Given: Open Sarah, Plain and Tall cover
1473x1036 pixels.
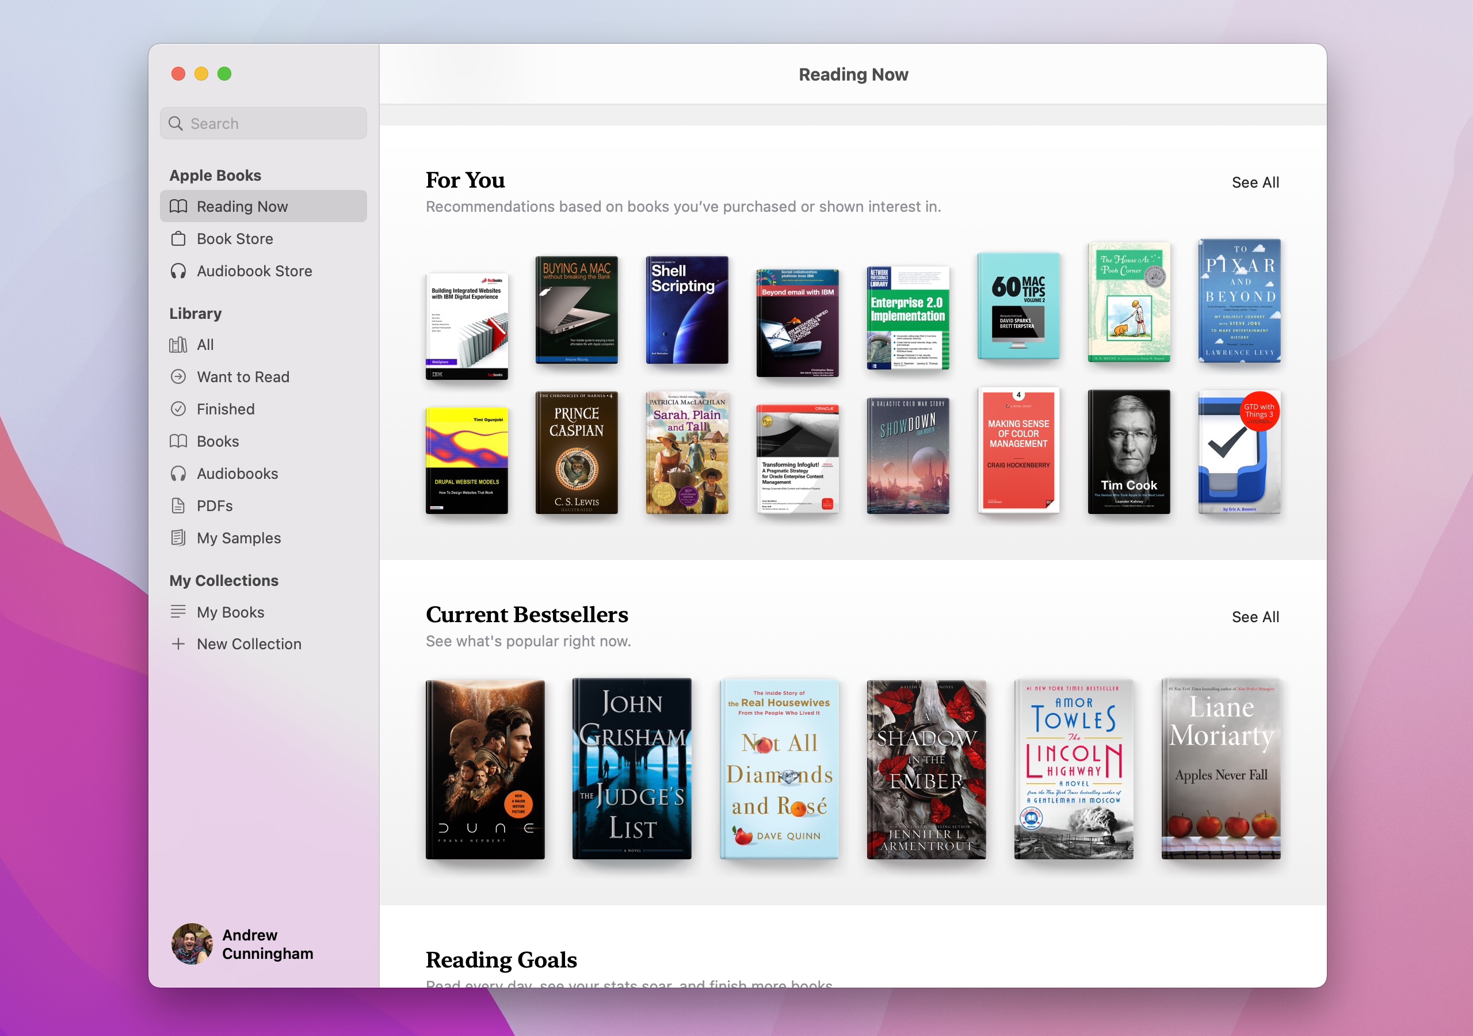Looking at the screenshot, I should [x=686, y=452].
